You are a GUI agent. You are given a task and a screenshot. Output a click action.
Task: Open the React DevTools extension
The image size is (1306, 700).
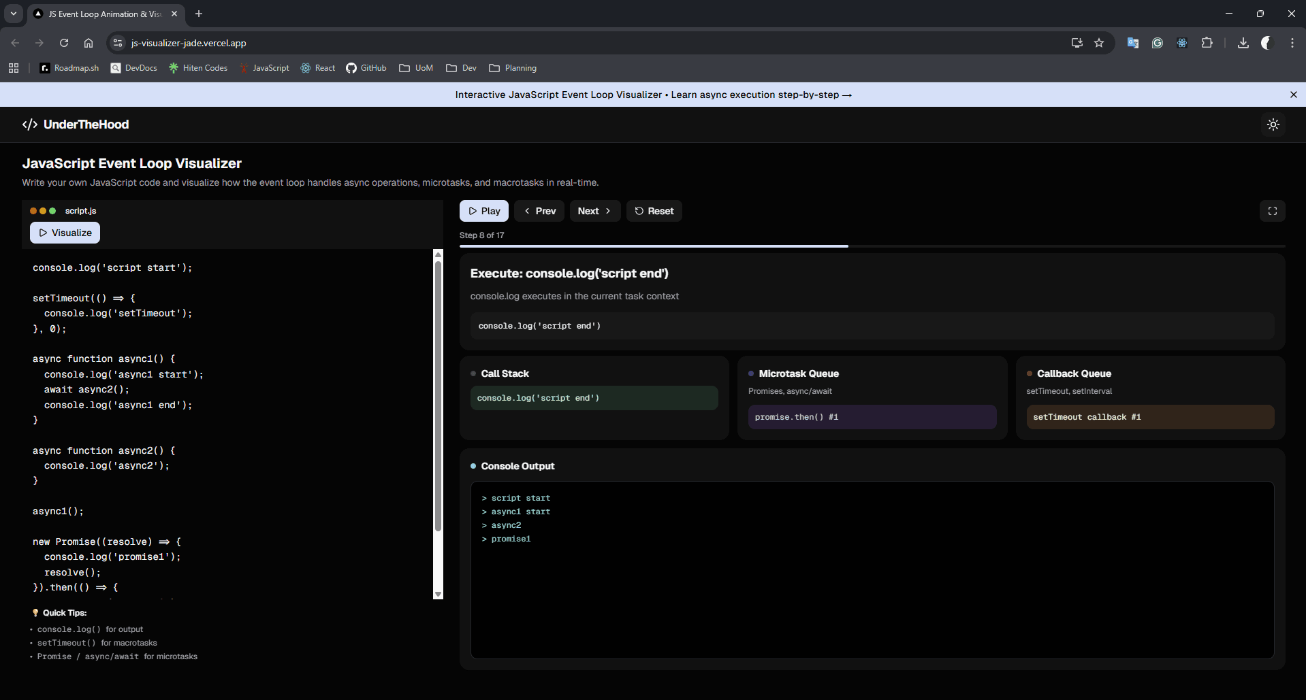(1183, 42)
